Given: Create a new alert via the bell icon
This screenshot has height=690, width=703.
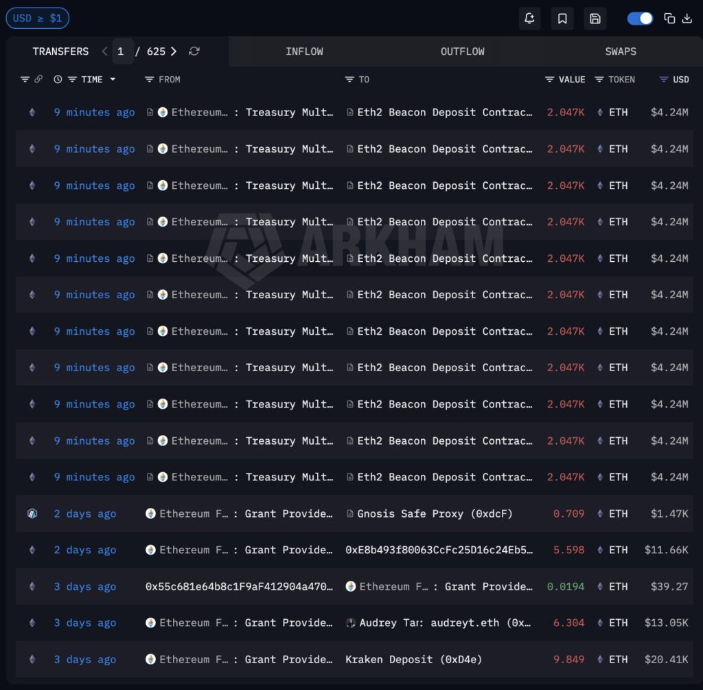Looking at the screenshot, I should [x=529, y=18].
